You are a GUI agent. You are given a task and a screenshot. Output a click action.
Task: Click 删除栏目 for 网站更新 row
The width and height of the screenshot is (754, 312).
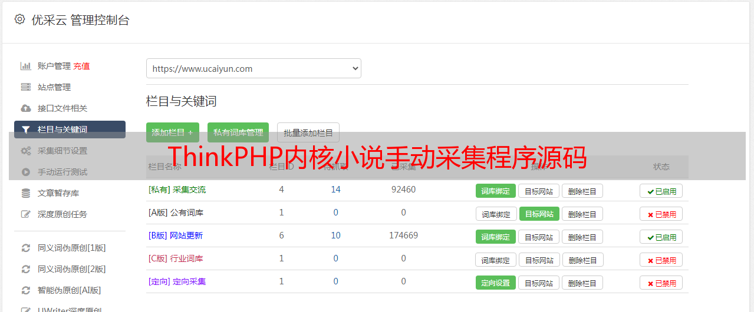pos(582,237)
